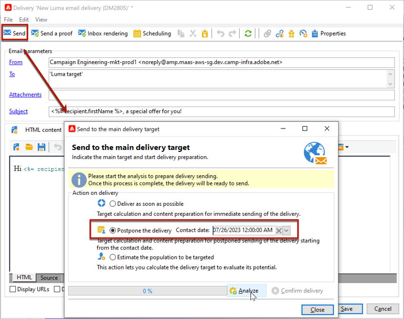Click the editor toolbar undo arrow
The height and width of the screenshot is (319, 404).
pos(58,147)
